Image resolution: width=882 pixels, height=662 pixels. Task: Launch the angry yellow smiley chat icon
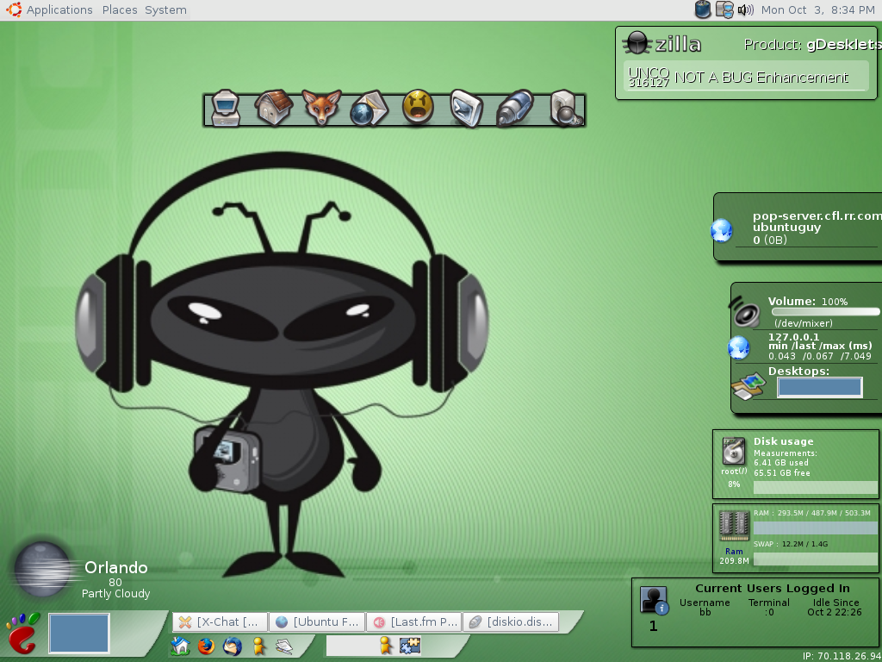coord(418,106)
